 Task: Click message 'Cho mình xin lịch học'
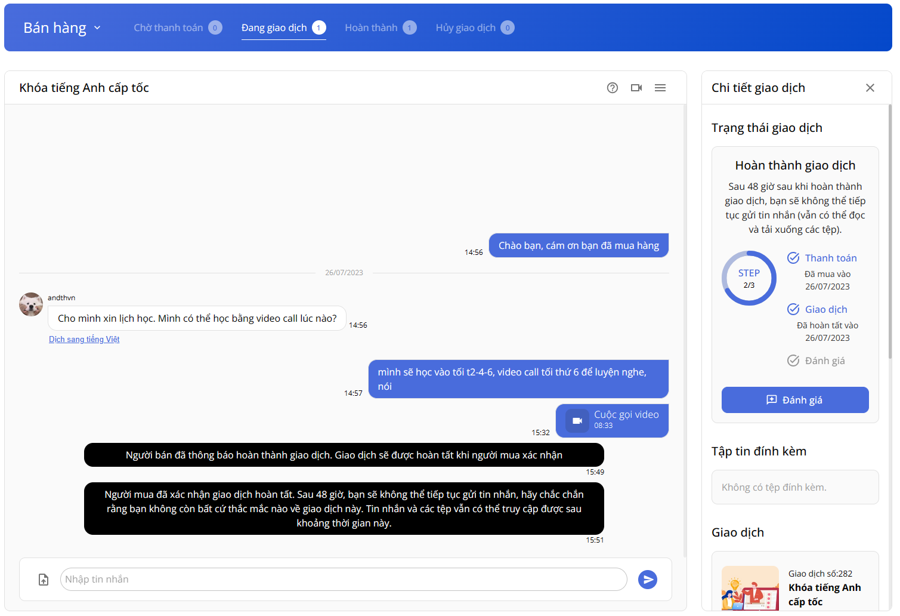pyautogui.click(x=197, y=318)
